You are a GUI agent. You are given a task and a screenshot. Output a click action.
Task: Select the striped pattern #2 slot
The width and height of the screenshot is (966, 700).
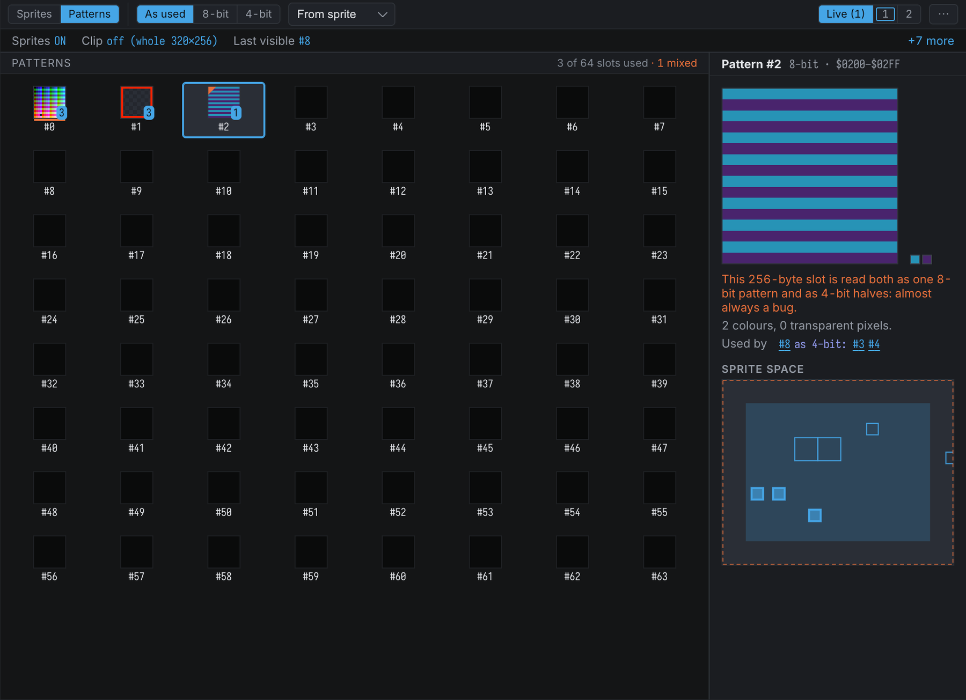[224, 110]
